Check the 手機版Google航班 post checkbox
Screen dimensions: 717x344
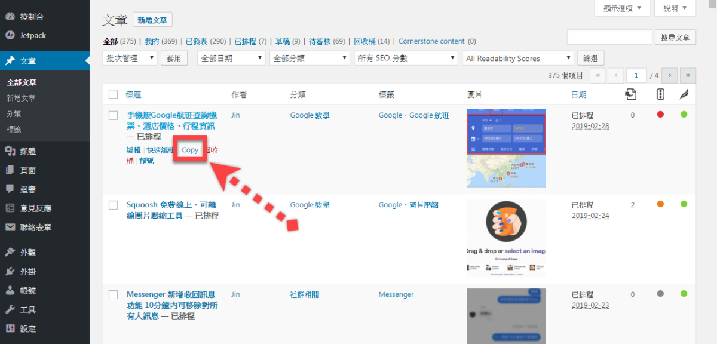click(x=113, y=116)
